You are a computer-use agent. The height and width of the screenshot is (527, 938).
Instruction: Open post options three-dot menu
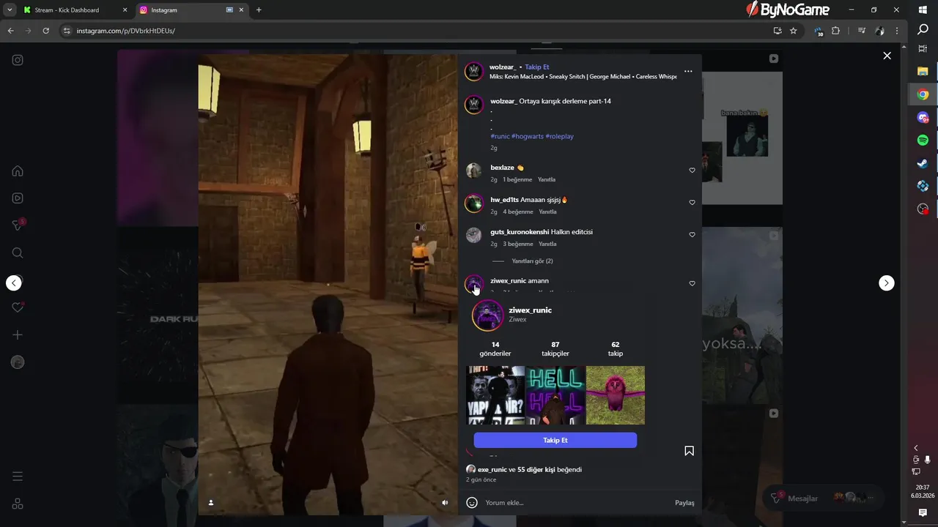tap(688, 72)
